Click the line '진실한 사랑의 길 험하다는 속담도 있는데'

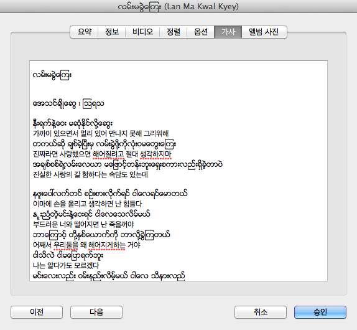[91, 174]
